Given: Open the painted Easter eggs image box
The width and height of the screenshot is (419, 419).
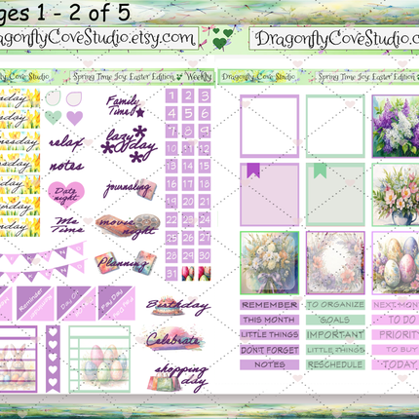Looking at the screenshot, I should [x=396, y=263].
